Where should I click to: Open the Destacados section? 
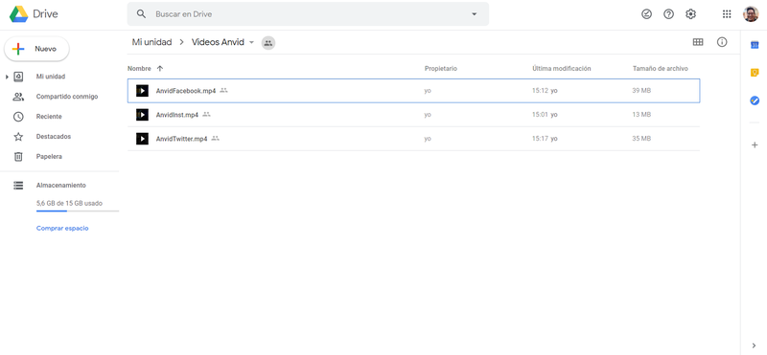click(54, 137)
